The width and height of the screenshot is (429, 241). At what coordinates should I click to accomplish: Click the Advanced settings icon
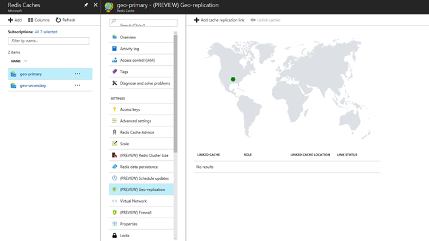click(114, 120)
